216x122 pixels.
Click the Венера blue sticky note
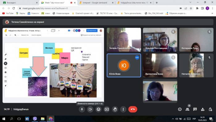click(x=49, y=48)
